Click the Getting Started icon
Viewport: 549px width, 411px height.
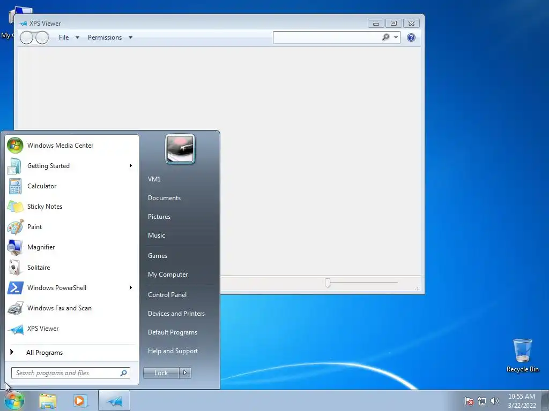(x=14, y=166)
